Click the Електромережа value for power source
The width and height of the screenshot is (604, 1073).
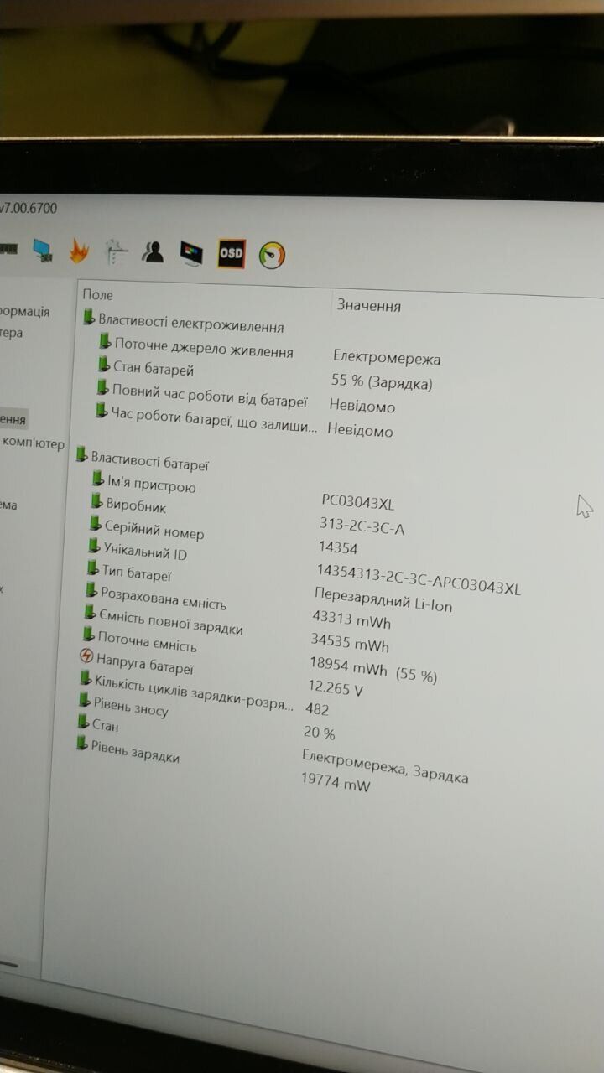pos(387,358)
